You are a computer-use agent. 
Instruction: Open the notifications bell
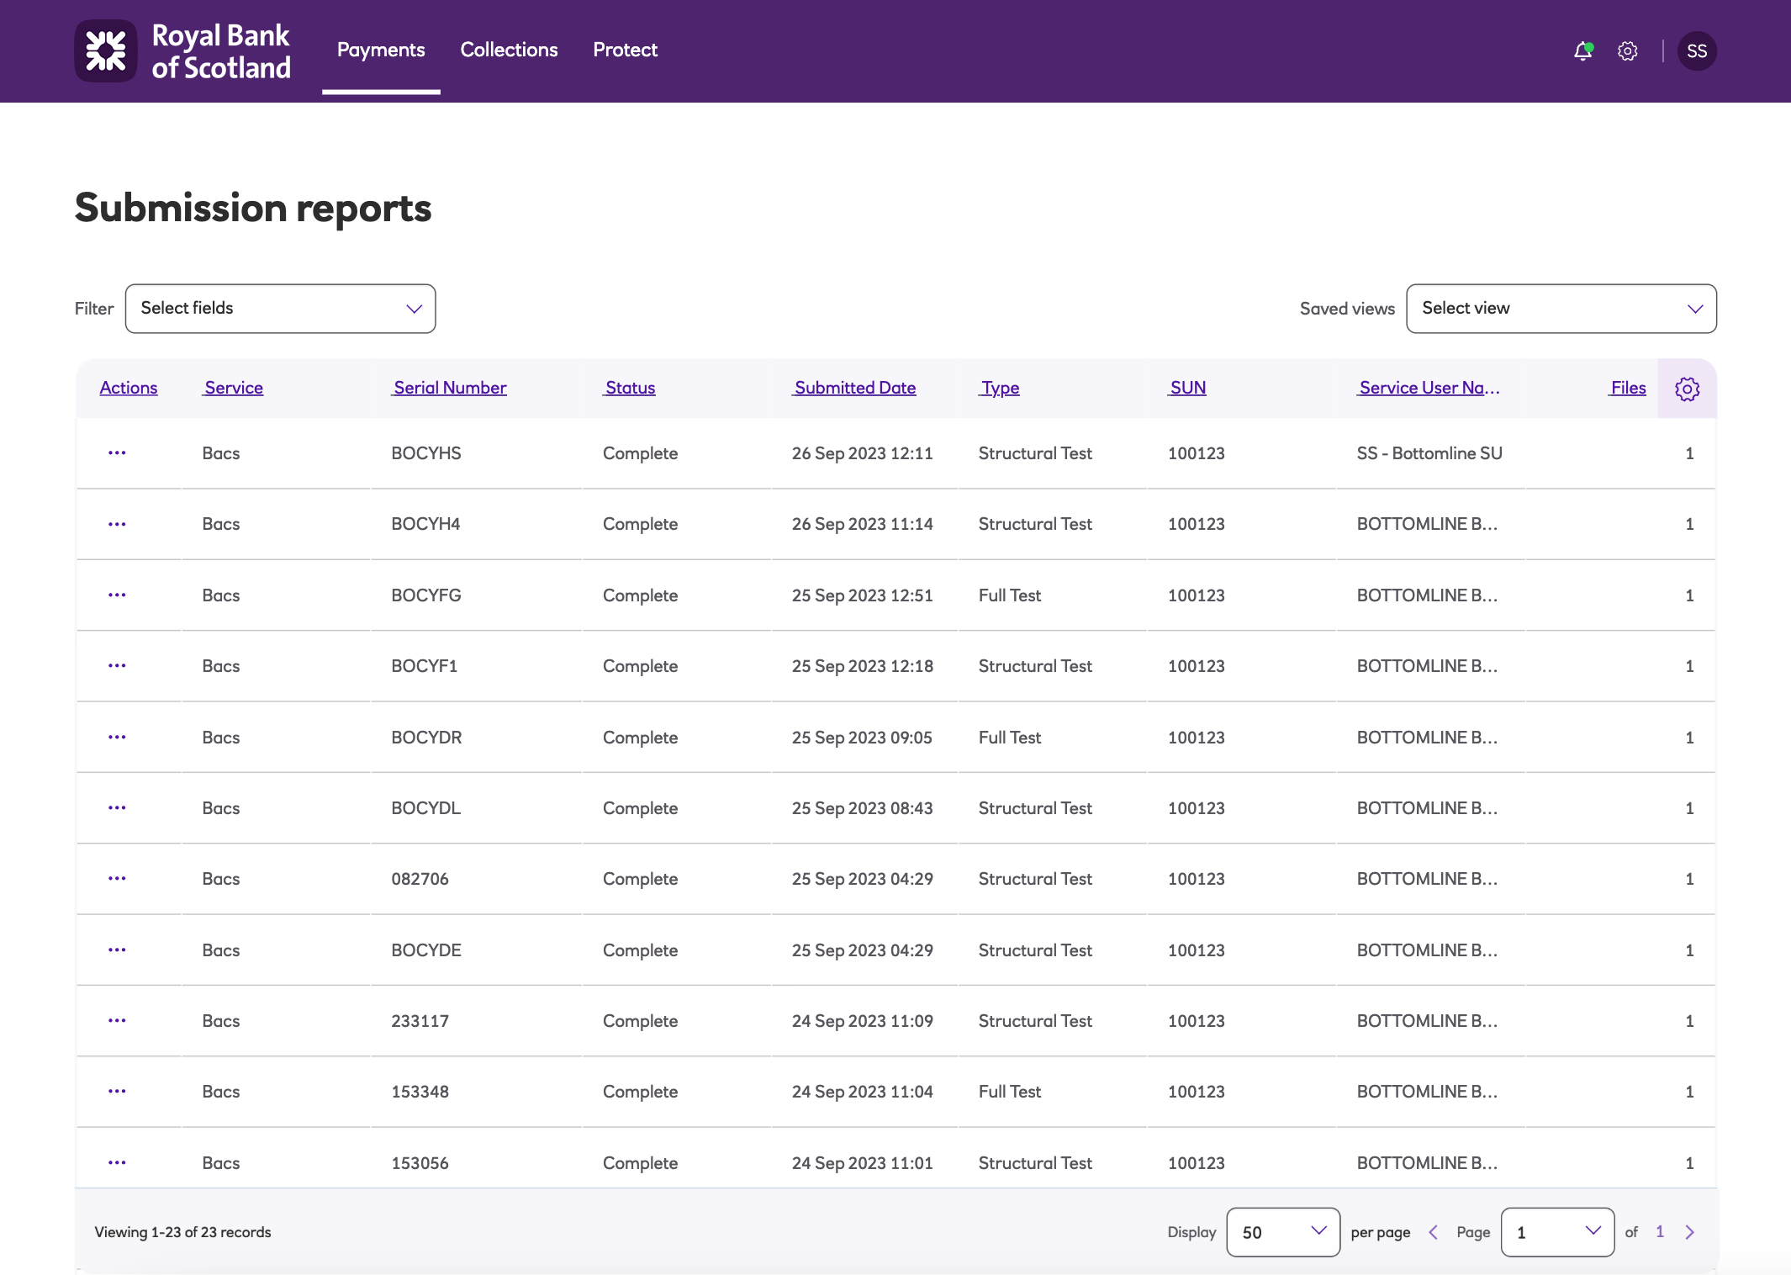coord(1583,50)
